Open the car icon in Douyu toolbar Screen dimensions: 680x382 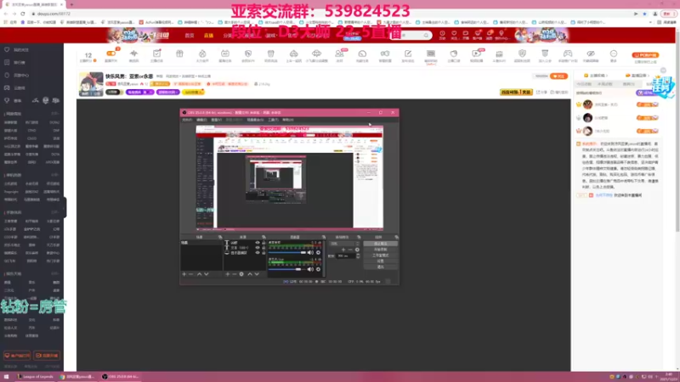(293, 53)
